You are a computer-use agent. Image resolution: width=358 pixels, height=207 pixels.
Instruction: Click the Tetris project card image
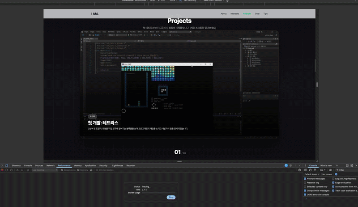pyautogui.click(x=179, y=84)
